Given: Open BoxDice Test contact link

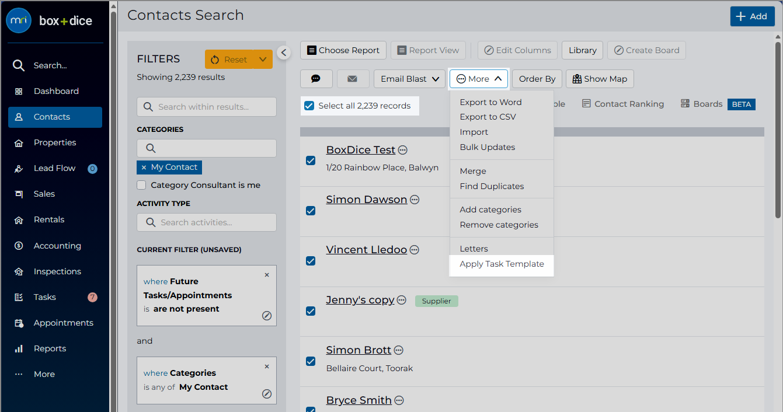Looking at the screenshot, I should 361,150.
